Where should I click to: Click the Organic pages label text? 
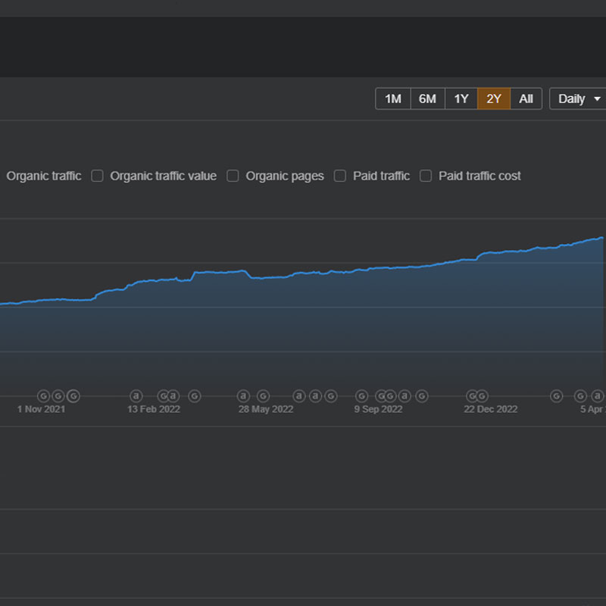(x=285, y=176)
